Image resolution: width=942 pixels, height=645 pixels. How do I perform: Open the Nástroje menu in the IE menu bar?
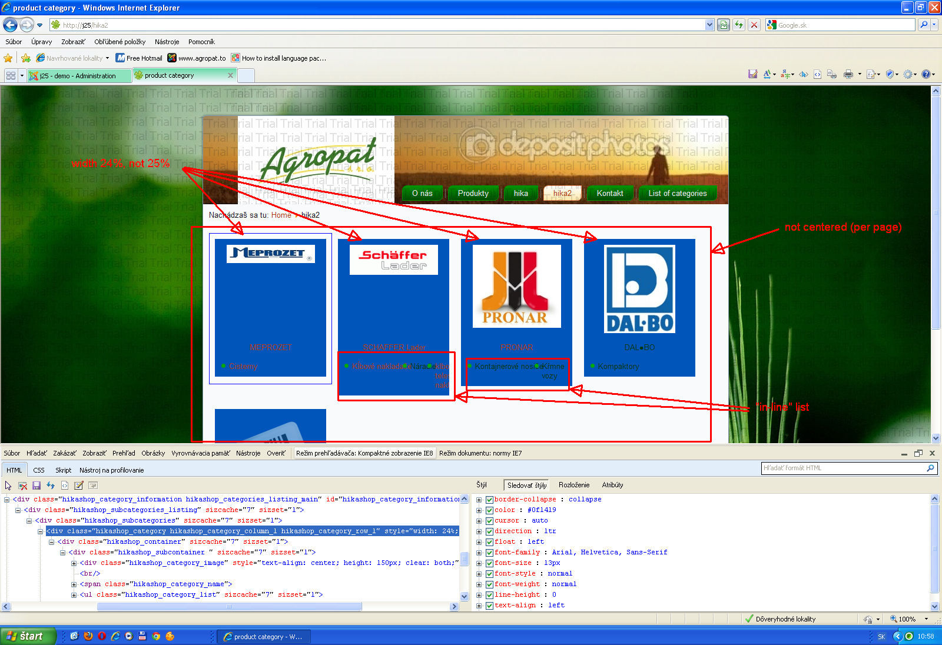167,42
